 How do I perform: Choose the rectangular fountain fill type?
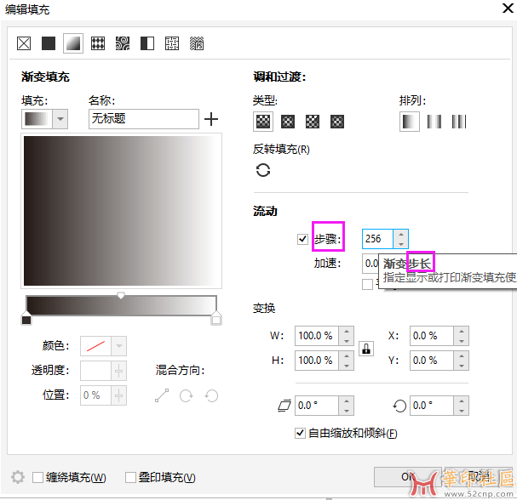click(x=337, y=122)
